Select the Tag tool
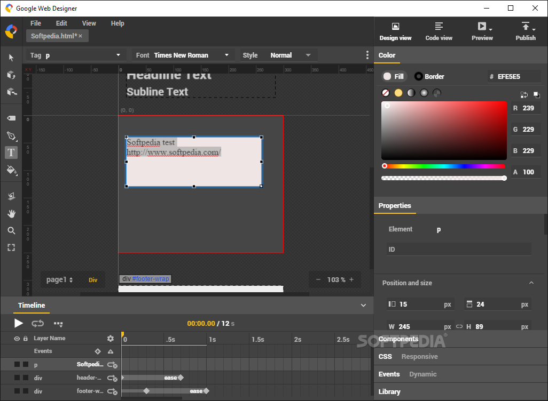 (x=11, y=118)
